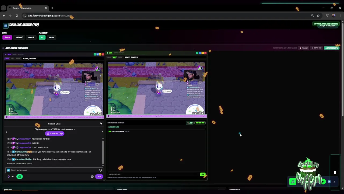Click the Add Stream button
The width and height of the screenshot is (344, 194).
tap(332, 48)
